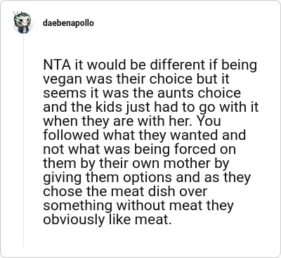Screen dimensions: 281x258
Task: Click the daebenapollo avatar icon
Action: coord(22,22)
